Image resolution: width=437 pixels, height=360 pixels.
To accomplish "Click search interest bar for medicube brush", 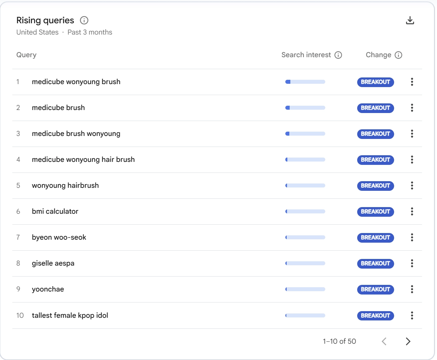I will tap(305, 108).
